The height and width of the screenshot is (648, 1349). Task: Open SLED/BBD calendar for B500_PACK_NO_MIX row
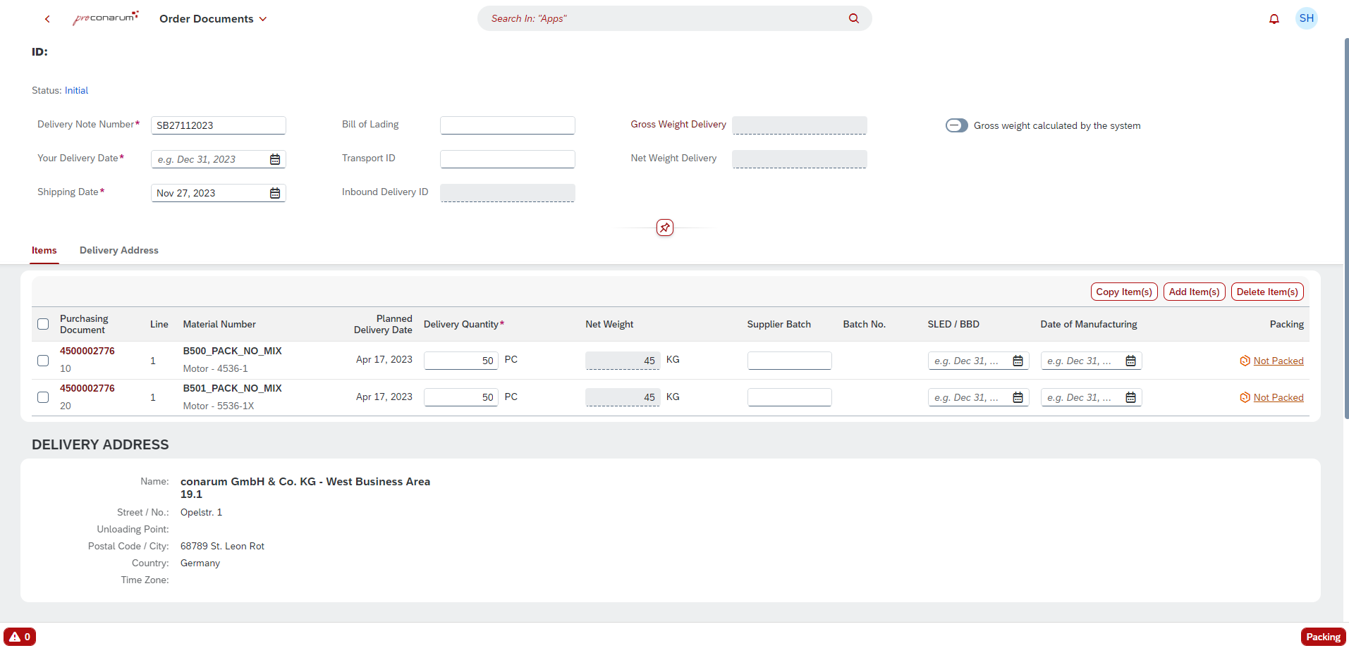(1018, 361)
